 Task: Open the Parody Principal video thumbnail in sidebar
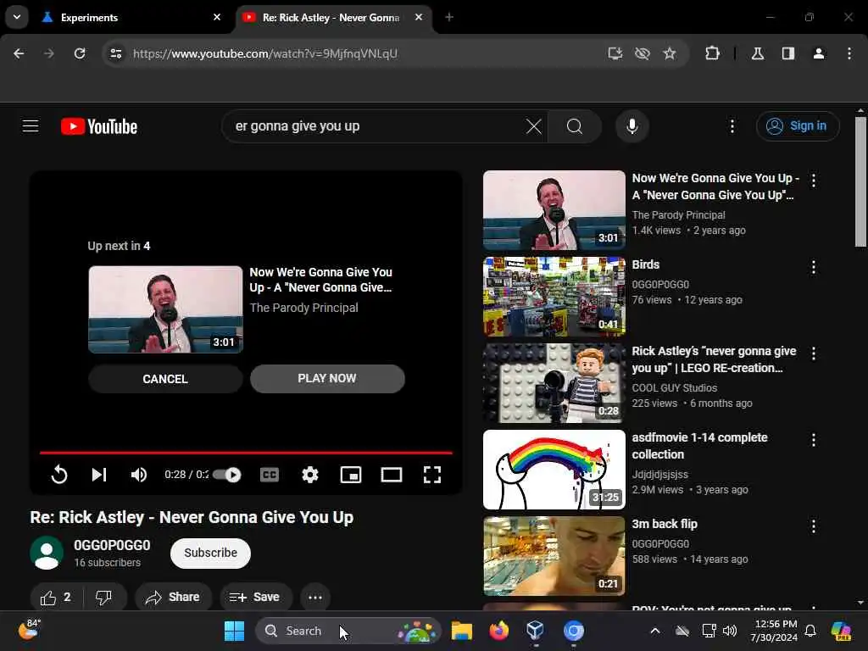tap(554, 210)
